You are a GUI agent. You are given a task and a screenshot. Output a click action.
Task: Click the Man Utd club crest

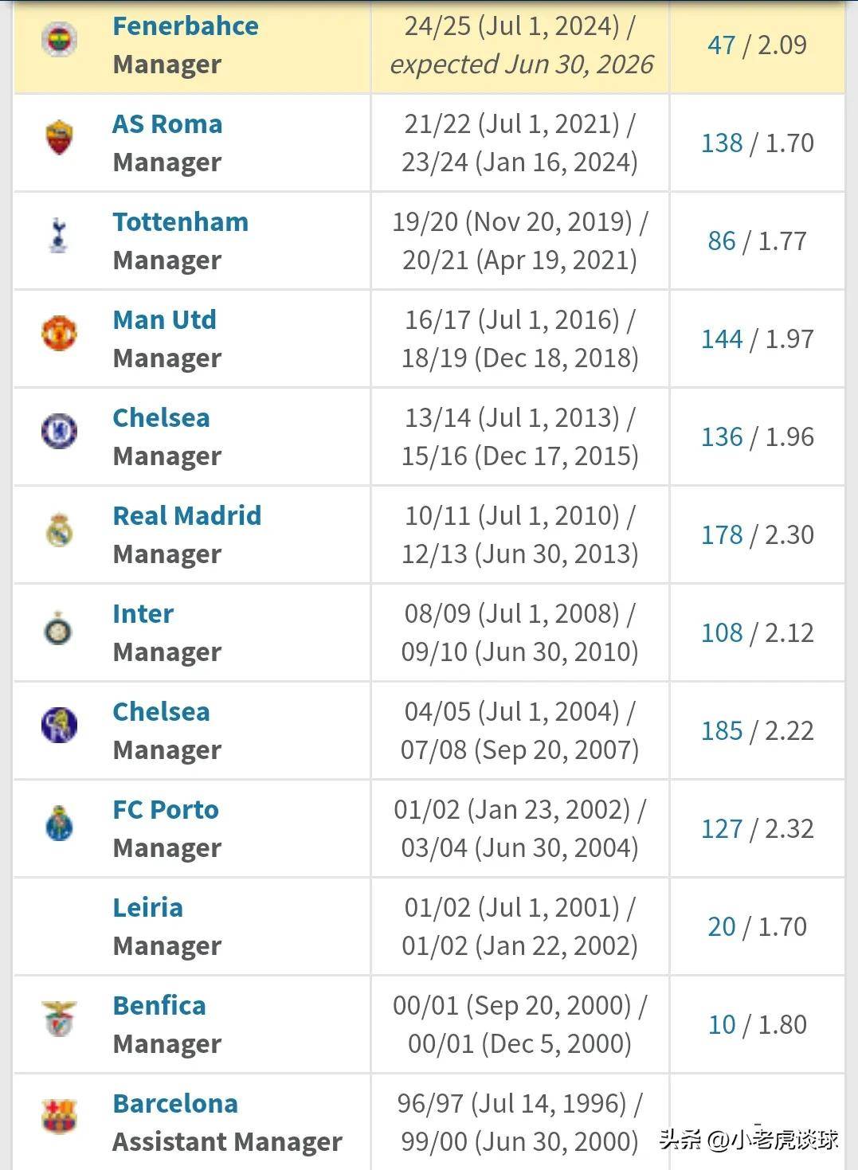[59, 333]
